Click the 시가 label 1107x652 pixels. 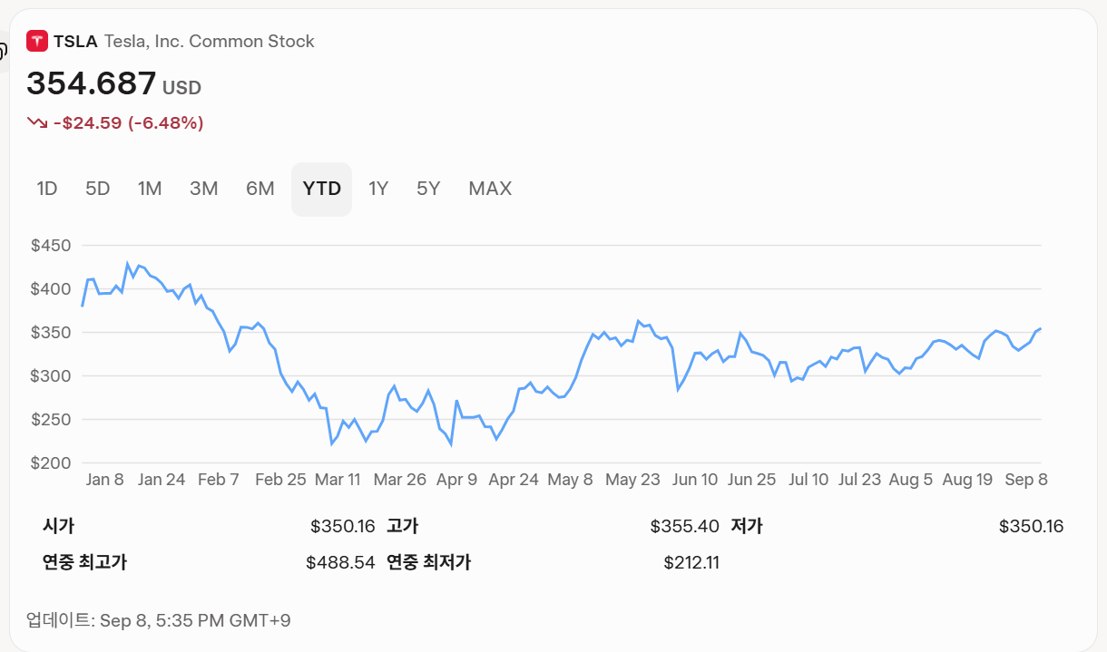click(x=58, y=526)
